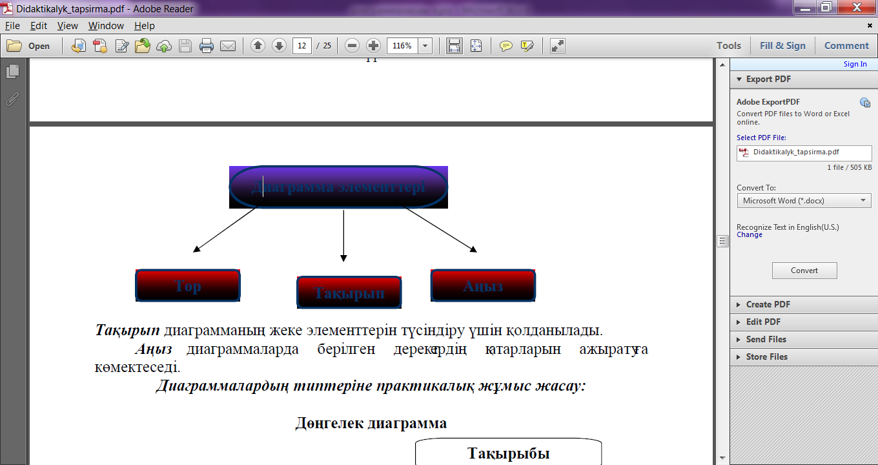Click the 116% zoom value field
Viewport: 878px width, 465px height.
click(x=402, y=46)
